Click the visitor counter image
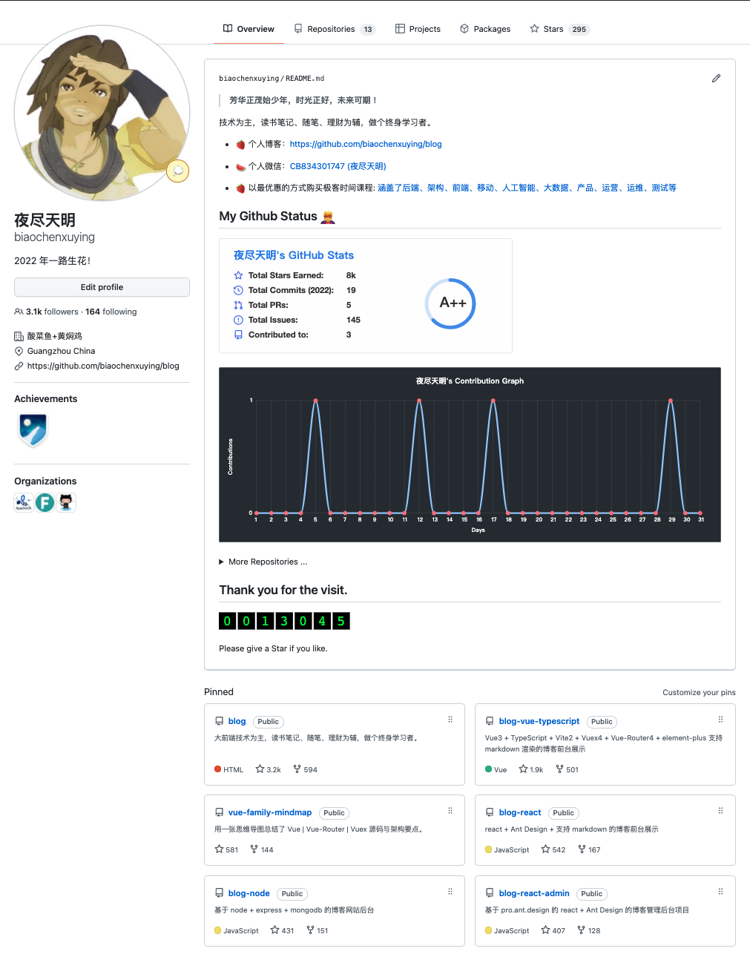Screen dimensions: 750x957 click(284, 621)
